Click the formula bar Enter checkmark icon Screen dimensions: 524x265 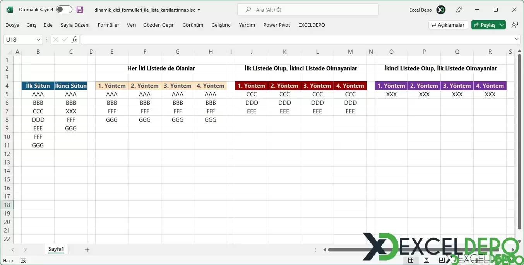tap(65, 39)
